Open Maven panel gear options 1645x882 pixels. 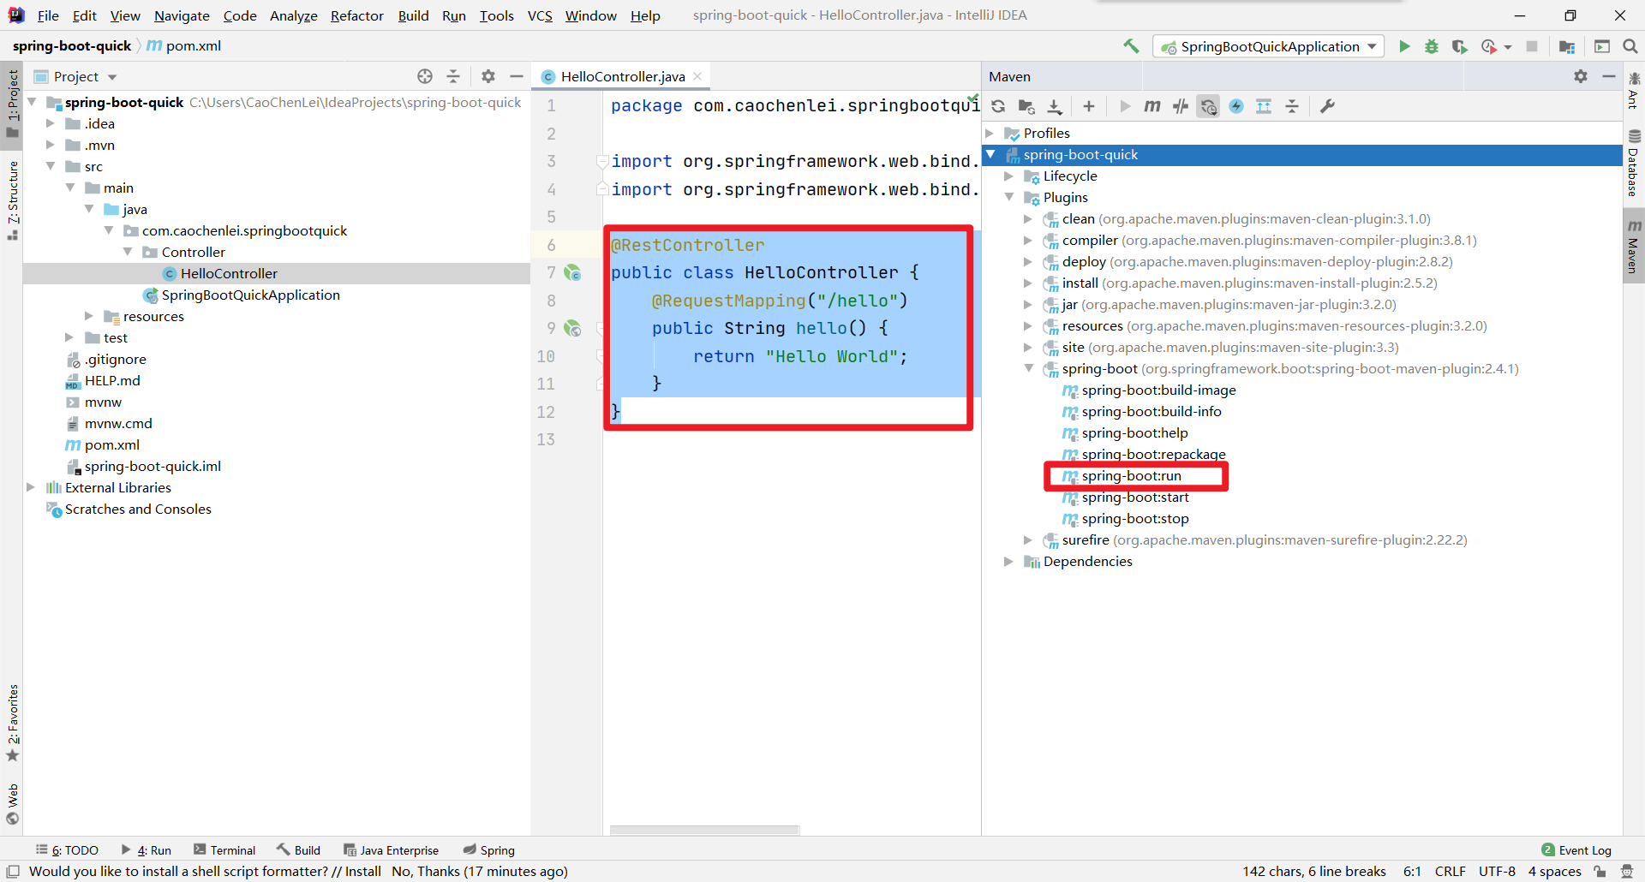point(1581,76)
